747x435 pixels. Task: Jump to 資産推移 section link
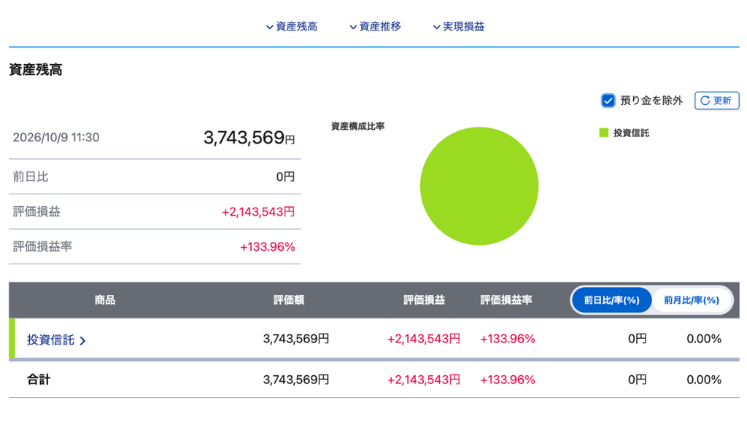pos(379,27)
